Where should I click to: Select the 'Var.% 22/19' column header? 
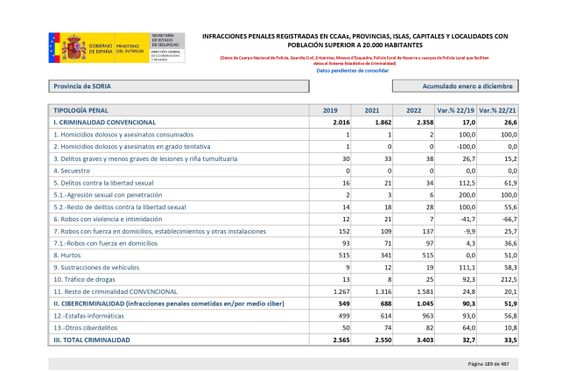point(455,110)
